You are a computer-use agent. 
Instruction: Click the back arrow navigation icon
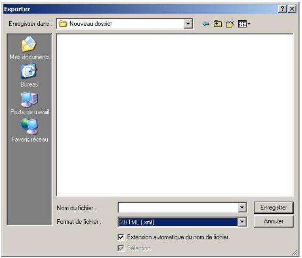tap(206, 24)
